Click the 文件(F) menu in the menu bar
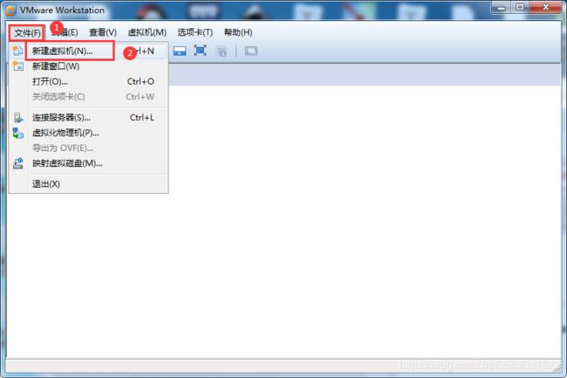Screen dimensions: 567x378 (x=27, y=33)
